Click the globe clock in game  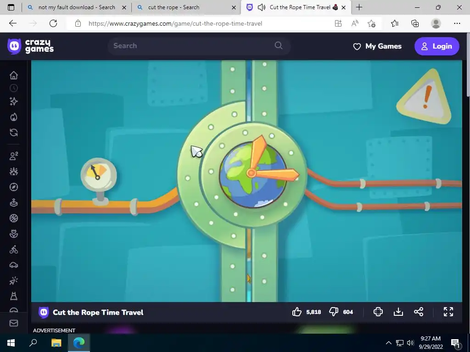253,174
